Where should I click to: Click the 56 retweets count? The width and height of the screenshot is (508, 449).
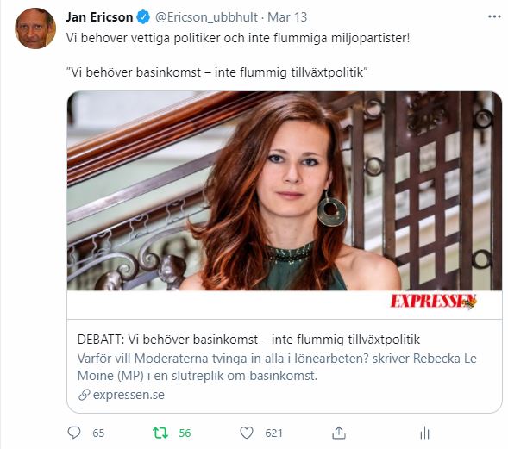[x=185, y=433]
